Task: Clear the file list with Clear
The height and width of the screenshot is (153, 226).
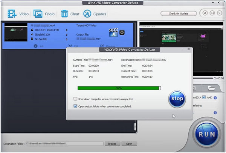Action: tap(70, 14)
